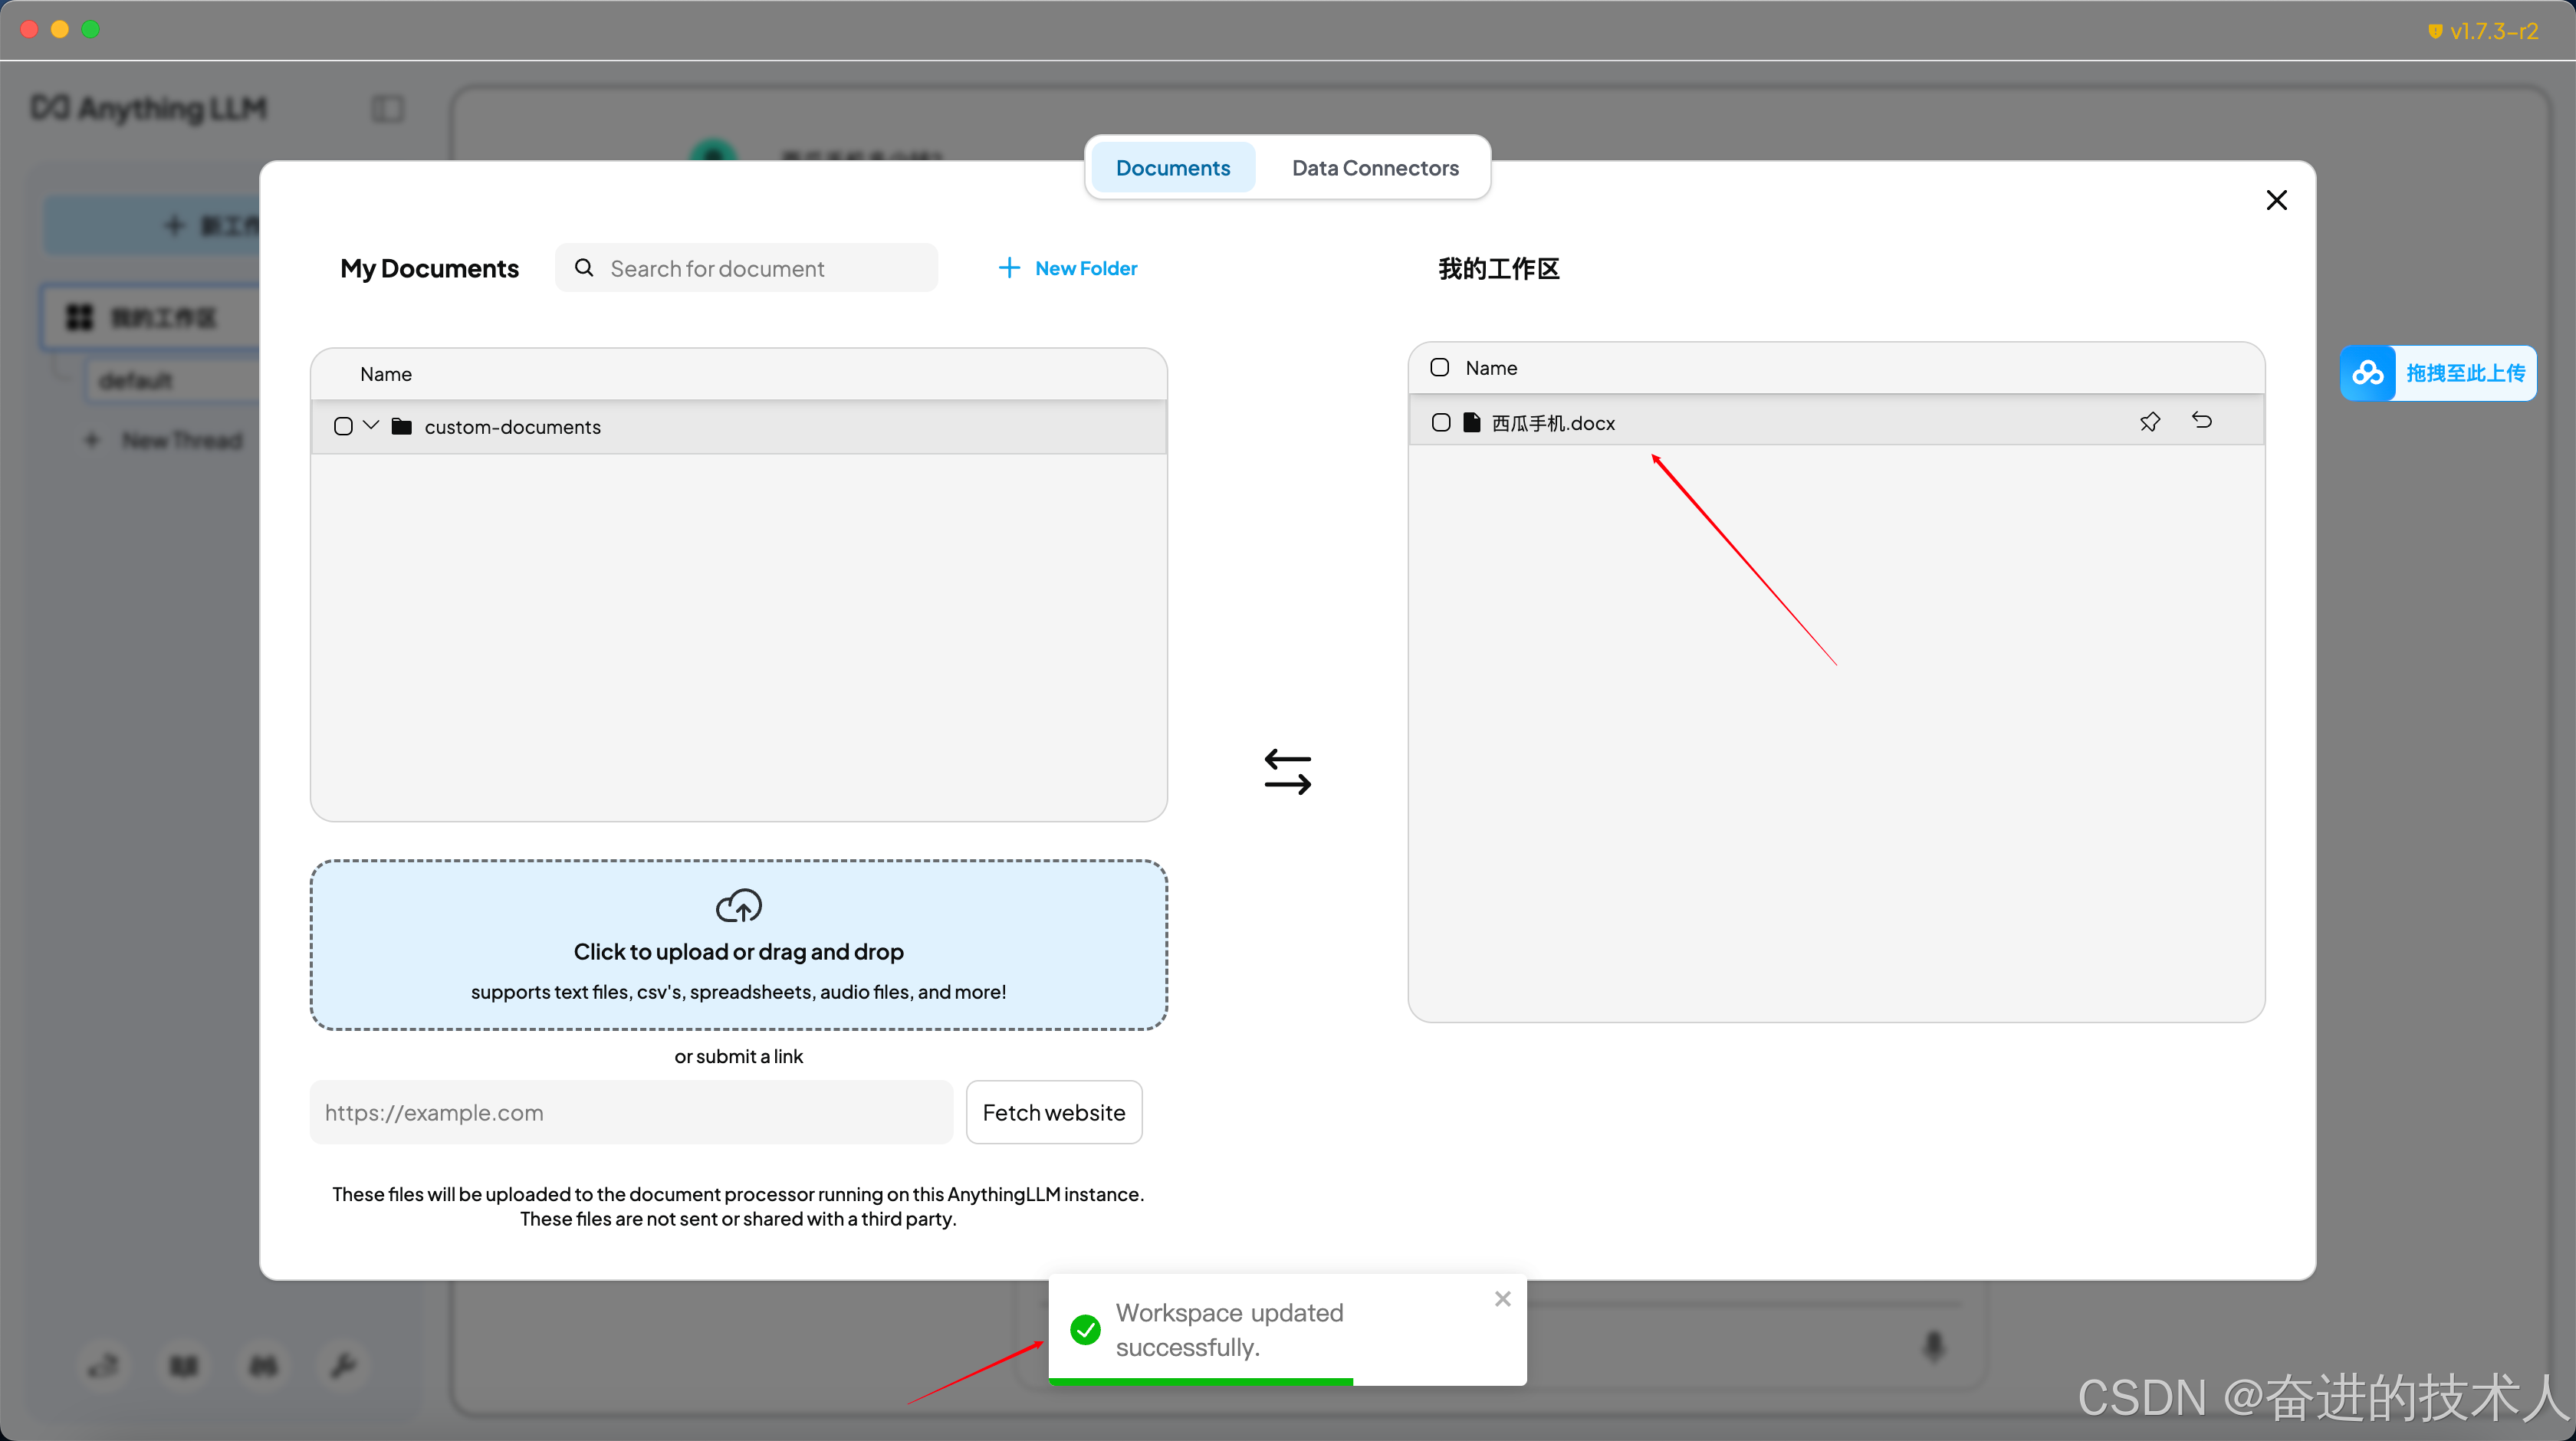Tick the custom-documents folder checkbox
The image size is (2576, 1441).
[343, 427]
